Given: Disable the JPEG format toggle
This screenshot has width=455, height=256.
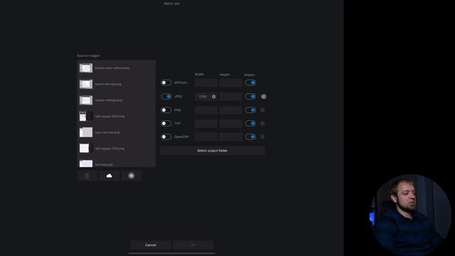Looking at the screenshot, I should pyautogui.click(x=166, y=97).
